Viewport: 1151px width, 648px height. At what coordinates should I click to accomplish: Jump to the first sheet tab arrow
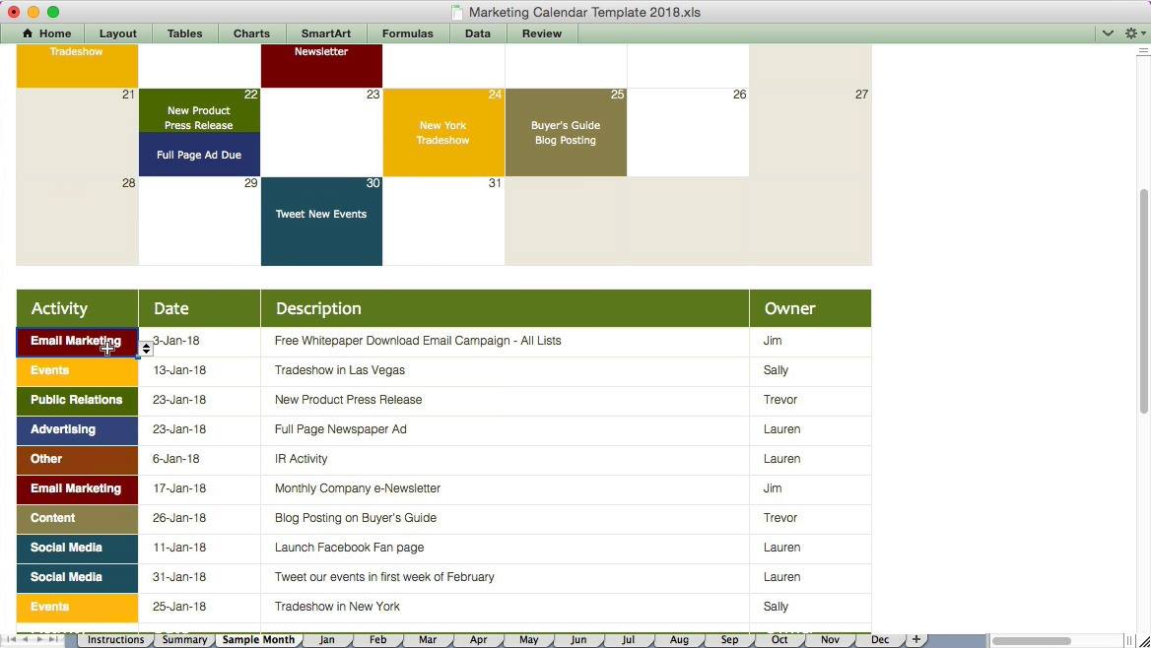click(x=10, y=639)
